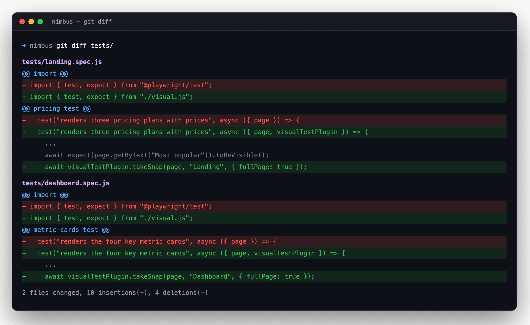Click the command text 'git diff tests/'
The image size is (530, 325).
85,46
